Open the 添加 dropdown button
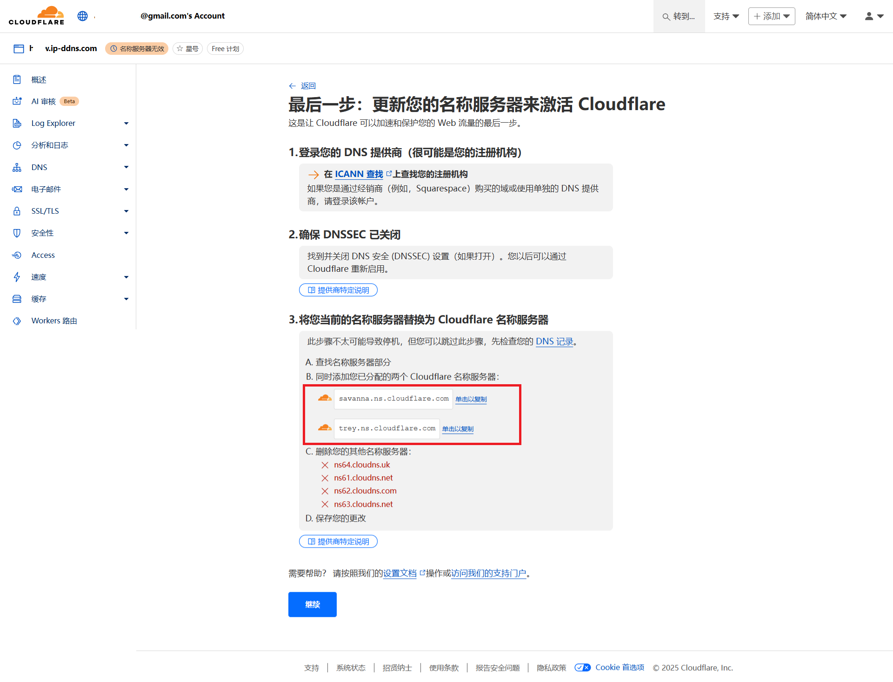 pos(771,16)
